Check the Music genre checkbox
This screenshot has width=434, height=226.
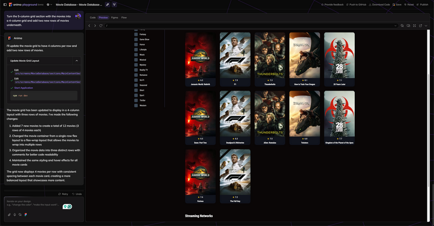click(136, 55)
